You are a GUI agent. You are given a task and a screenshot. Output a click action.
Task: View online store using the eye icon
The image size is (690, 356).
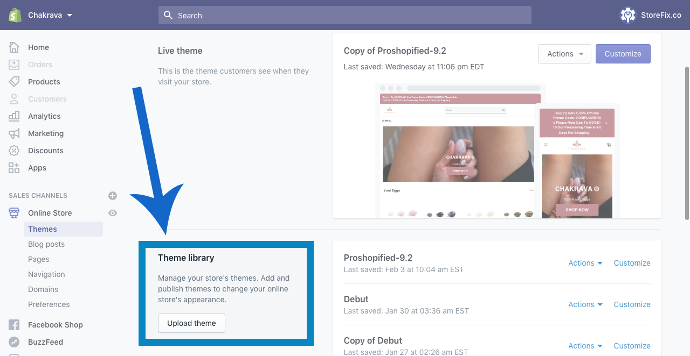[x=113, y=213]
